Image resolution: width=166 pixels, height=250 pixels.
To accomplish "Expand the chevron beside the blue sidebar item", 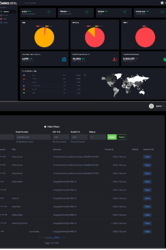I will 15,23.
